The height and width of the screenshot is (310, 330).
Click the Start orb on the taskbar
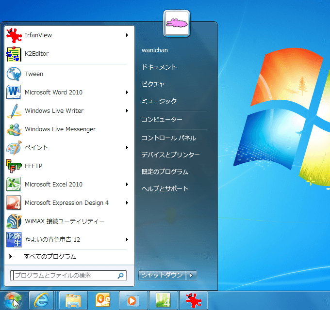pos(13,301)
